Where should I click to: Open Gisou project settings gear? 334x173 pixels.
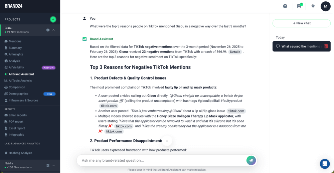click(48, 30)
